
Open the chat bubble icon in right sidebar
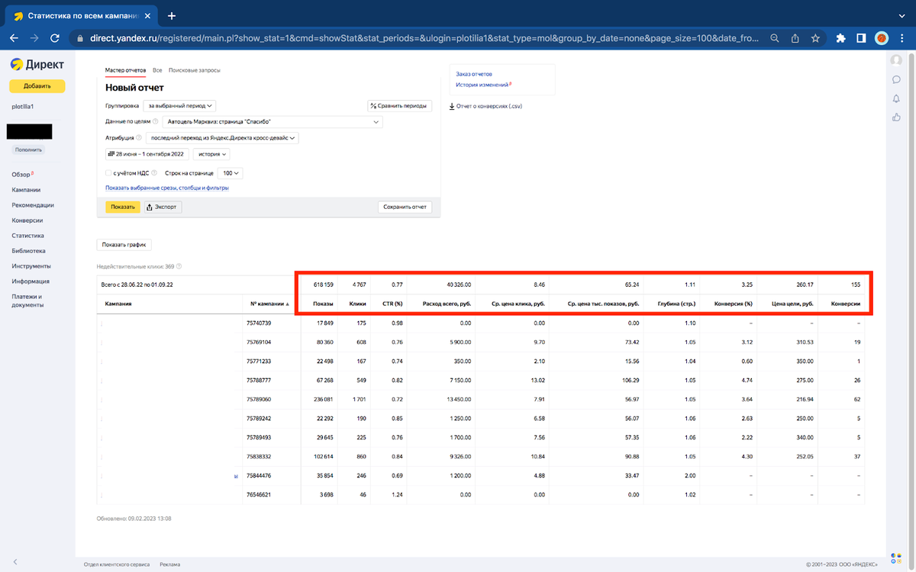896,79
